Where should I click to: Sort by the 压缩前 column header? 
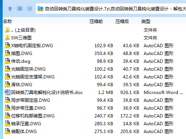[x=96, y=22]
